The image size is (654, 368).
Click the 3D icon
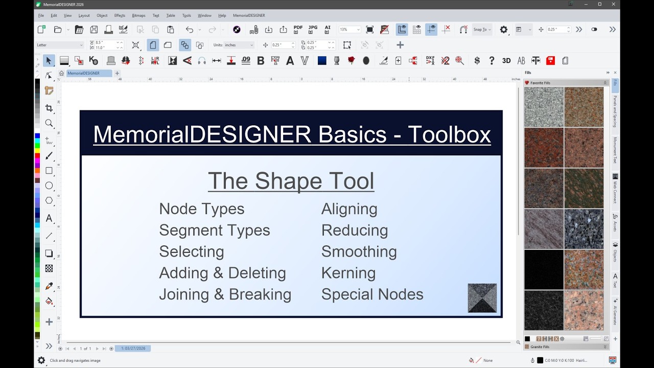click(506, 60)
